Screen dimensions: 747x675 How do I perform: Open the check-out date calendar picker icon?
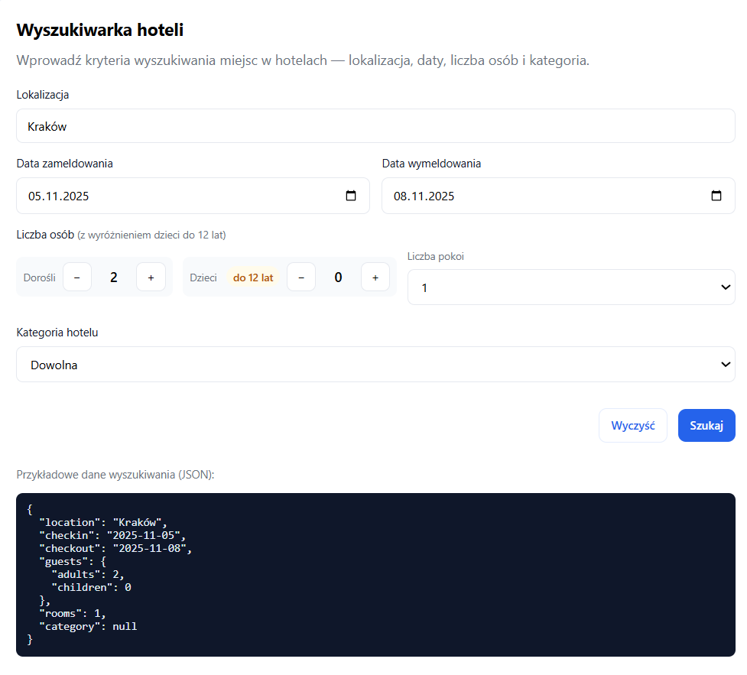pyautogui.click(x=716, y=196)
